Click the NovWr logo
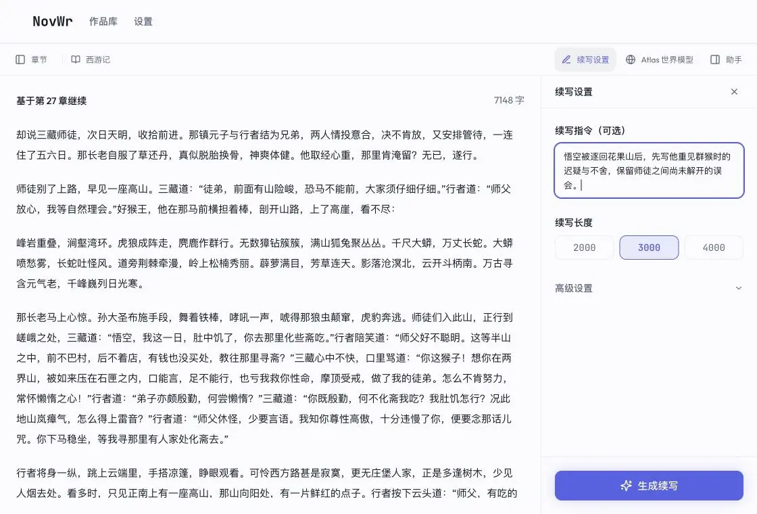This screenshot has width=757, height=514. pyautogui.click(x=53, y=21)
